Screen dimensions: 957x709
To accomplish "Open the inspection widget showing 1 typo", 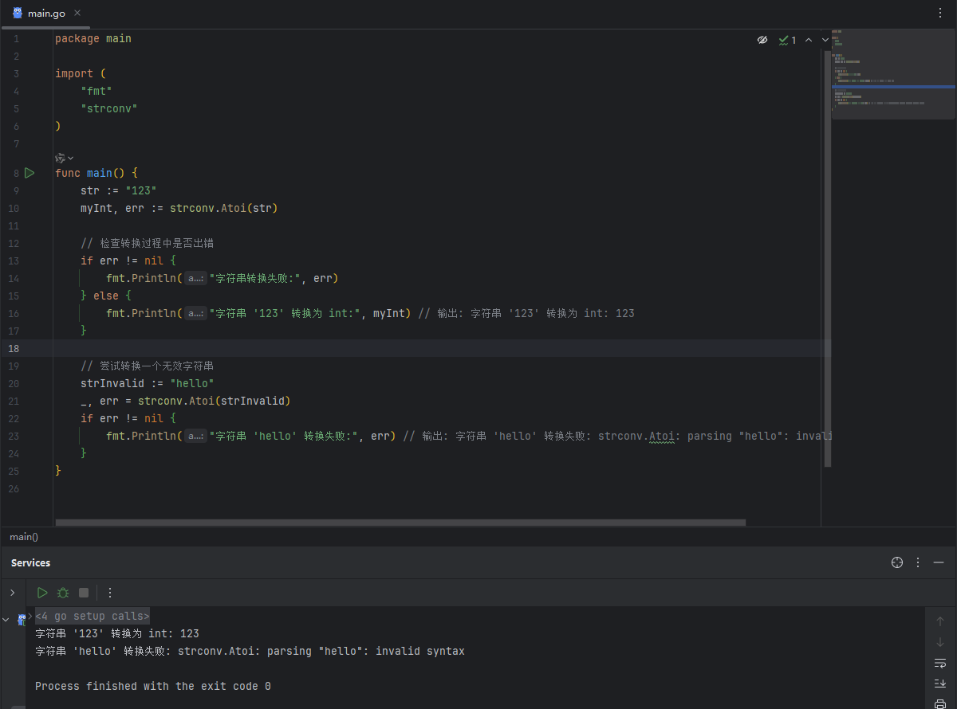I will 788,40.
